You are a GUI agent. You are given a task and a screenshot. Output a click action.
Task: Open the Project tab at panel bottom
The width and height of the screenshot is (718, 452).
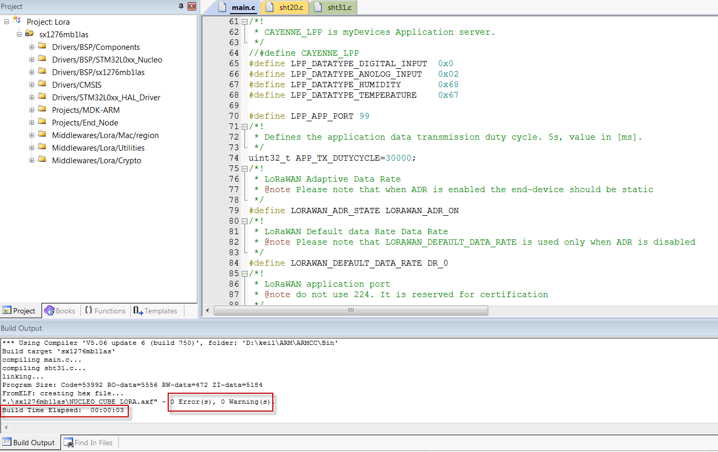(19, 311)
